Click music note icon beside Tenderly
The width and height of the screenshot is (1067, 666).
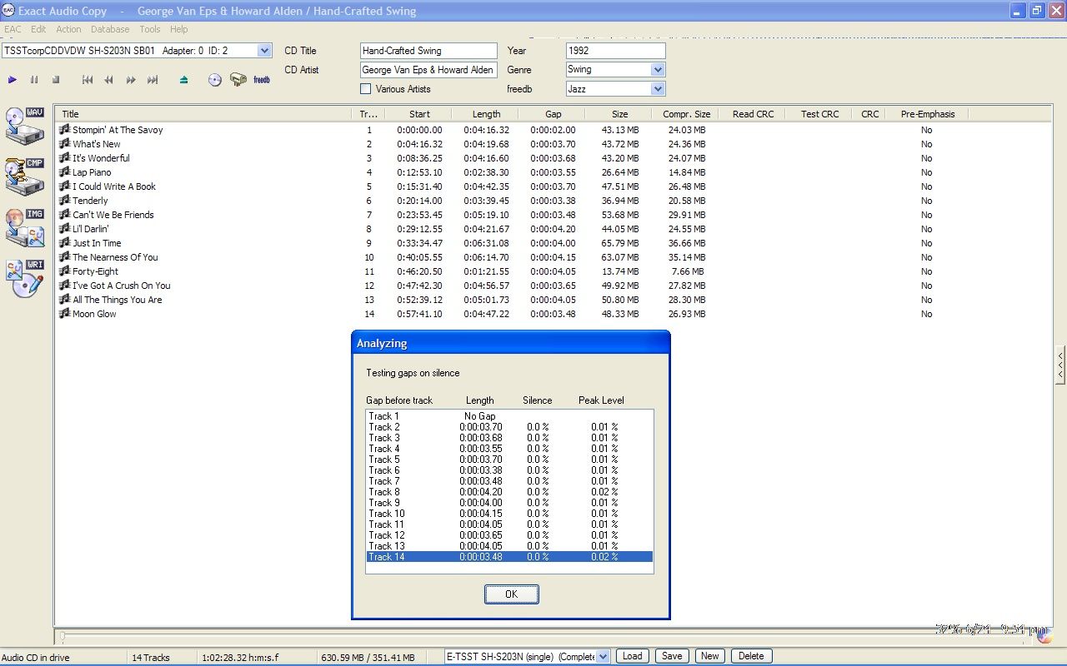coord(64,200)
